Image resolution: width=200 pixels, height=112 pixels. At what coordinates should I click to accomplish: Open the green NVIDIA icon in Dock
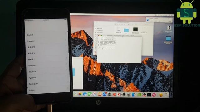139,95
